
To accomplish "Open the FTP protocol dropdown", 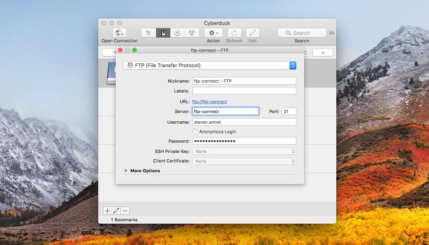I will (210, 66).
